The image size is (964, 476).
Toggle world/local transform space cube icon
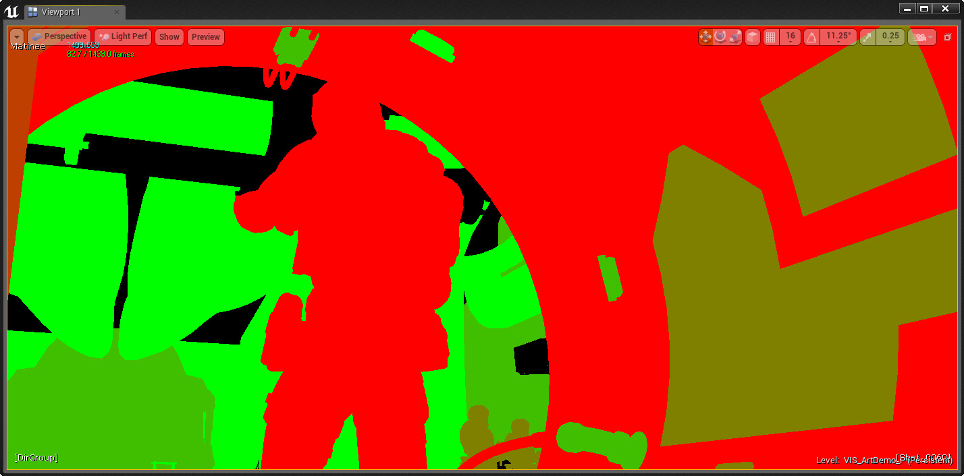point(752,37)
